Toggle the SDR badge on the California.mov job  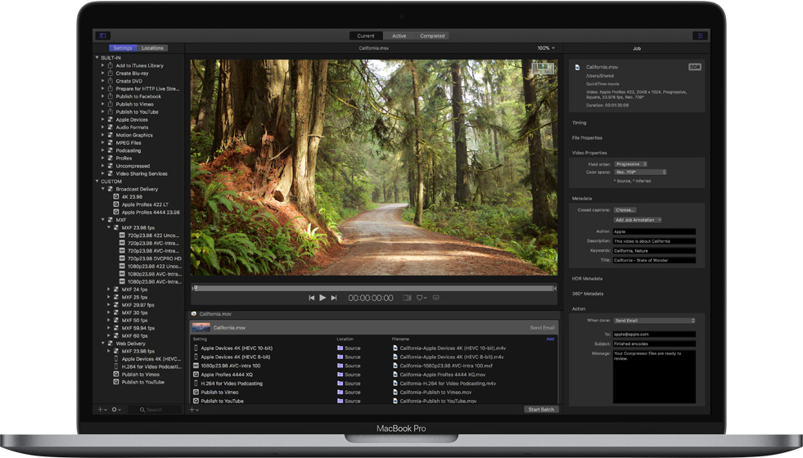[x=694, y=67]
